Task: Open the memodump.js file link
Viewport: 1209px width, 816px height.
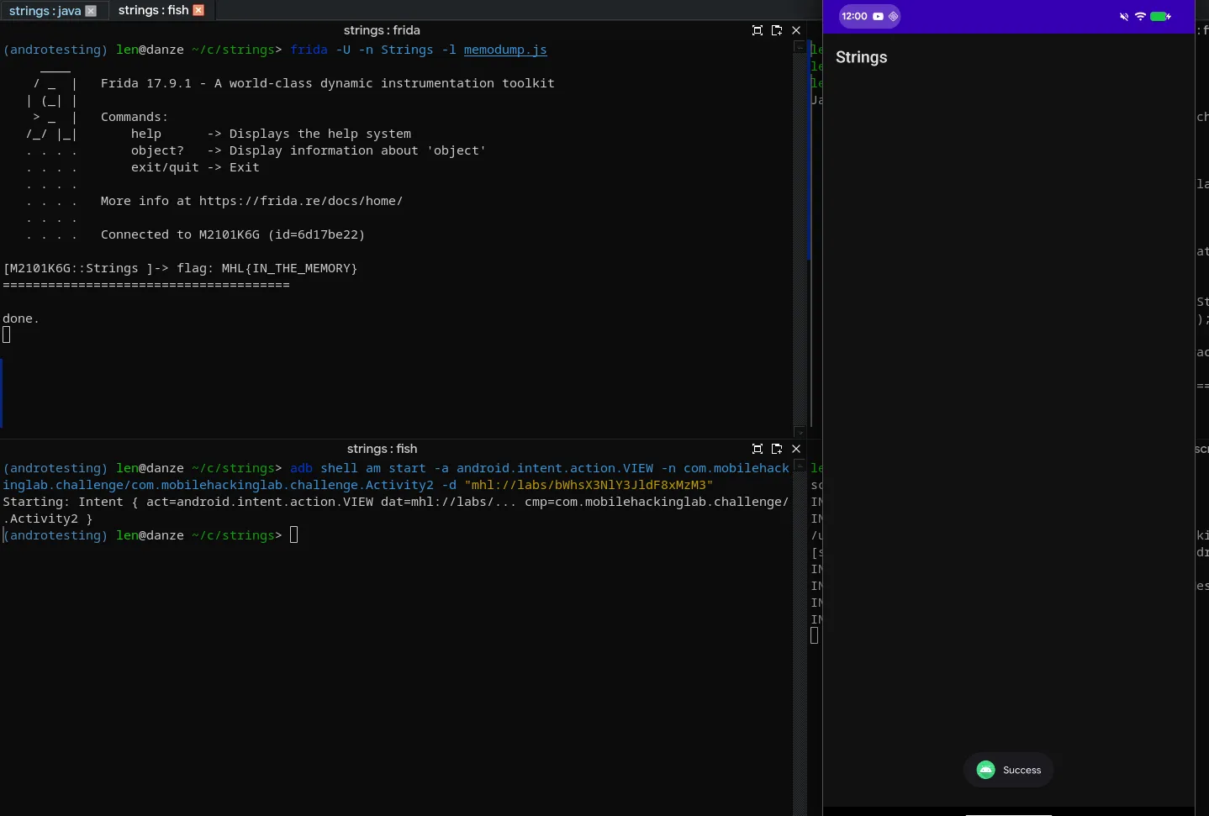Action: 505,50
